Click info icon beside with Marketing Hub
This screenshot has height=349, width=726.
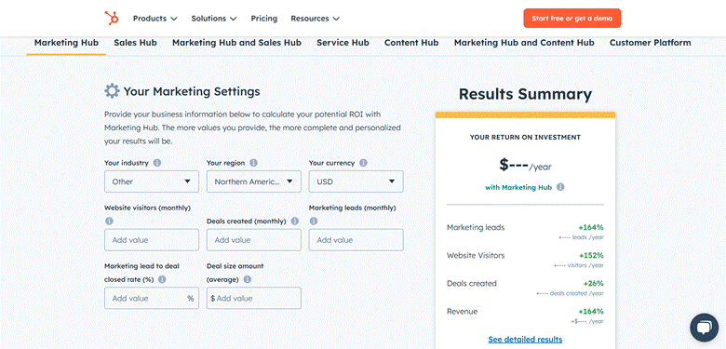pos(560,187)
